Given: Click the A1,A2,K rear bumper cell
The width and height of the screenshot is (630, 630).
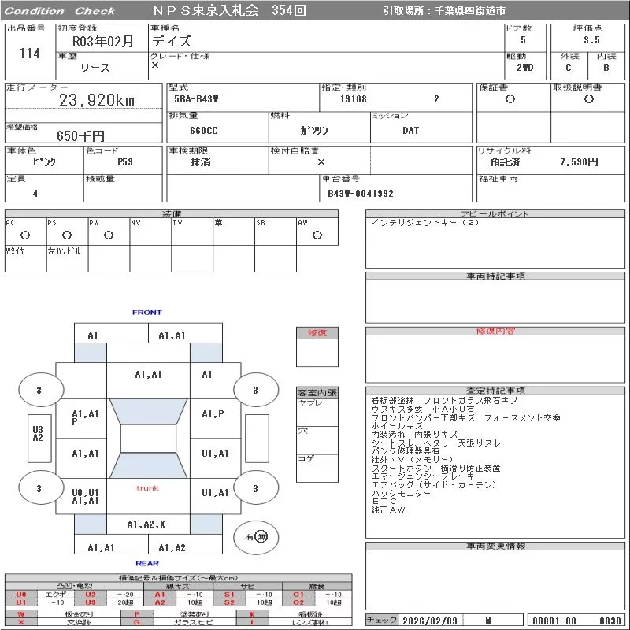Looking at the screenshot, I should coord(146,524).
